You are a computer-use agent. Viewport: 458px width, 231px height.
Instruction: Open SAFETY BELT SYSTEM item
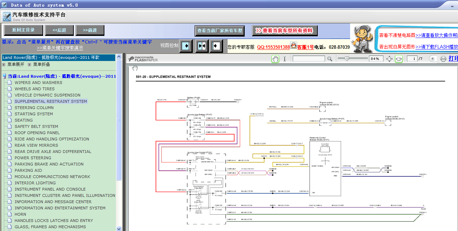click(x=36, y=126)
